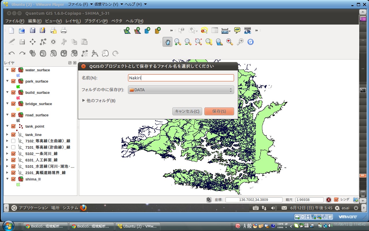
Task: Select the Measure Line ruler tool
Action: coord(225,30)
